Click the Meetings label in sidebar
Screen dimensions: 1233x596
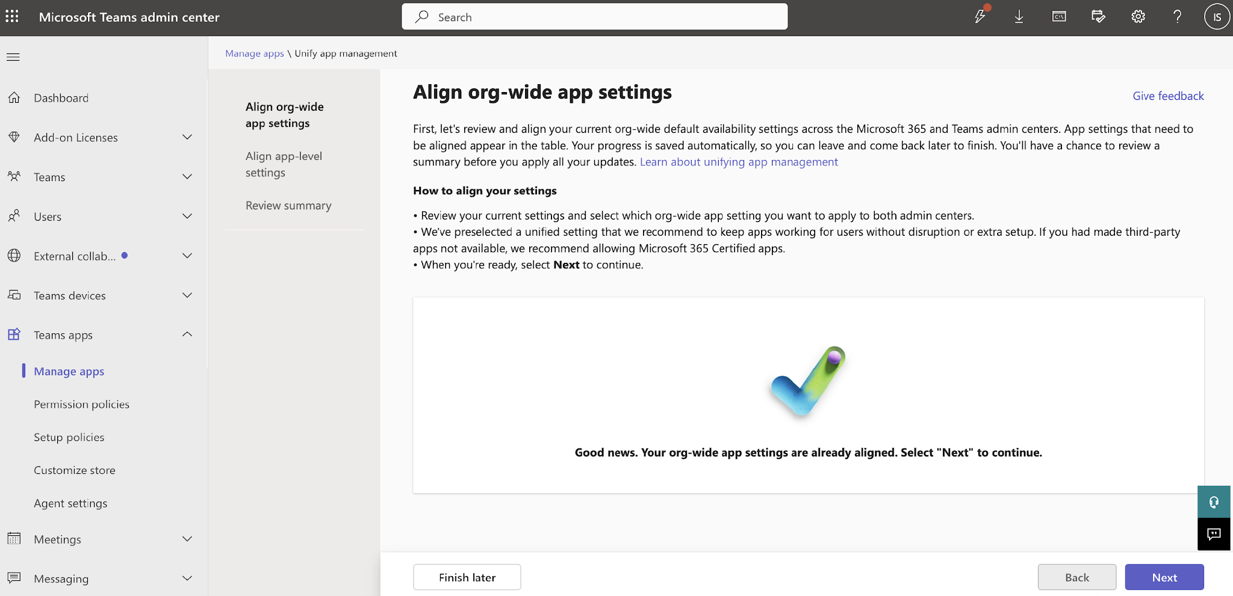pos(58,539)
